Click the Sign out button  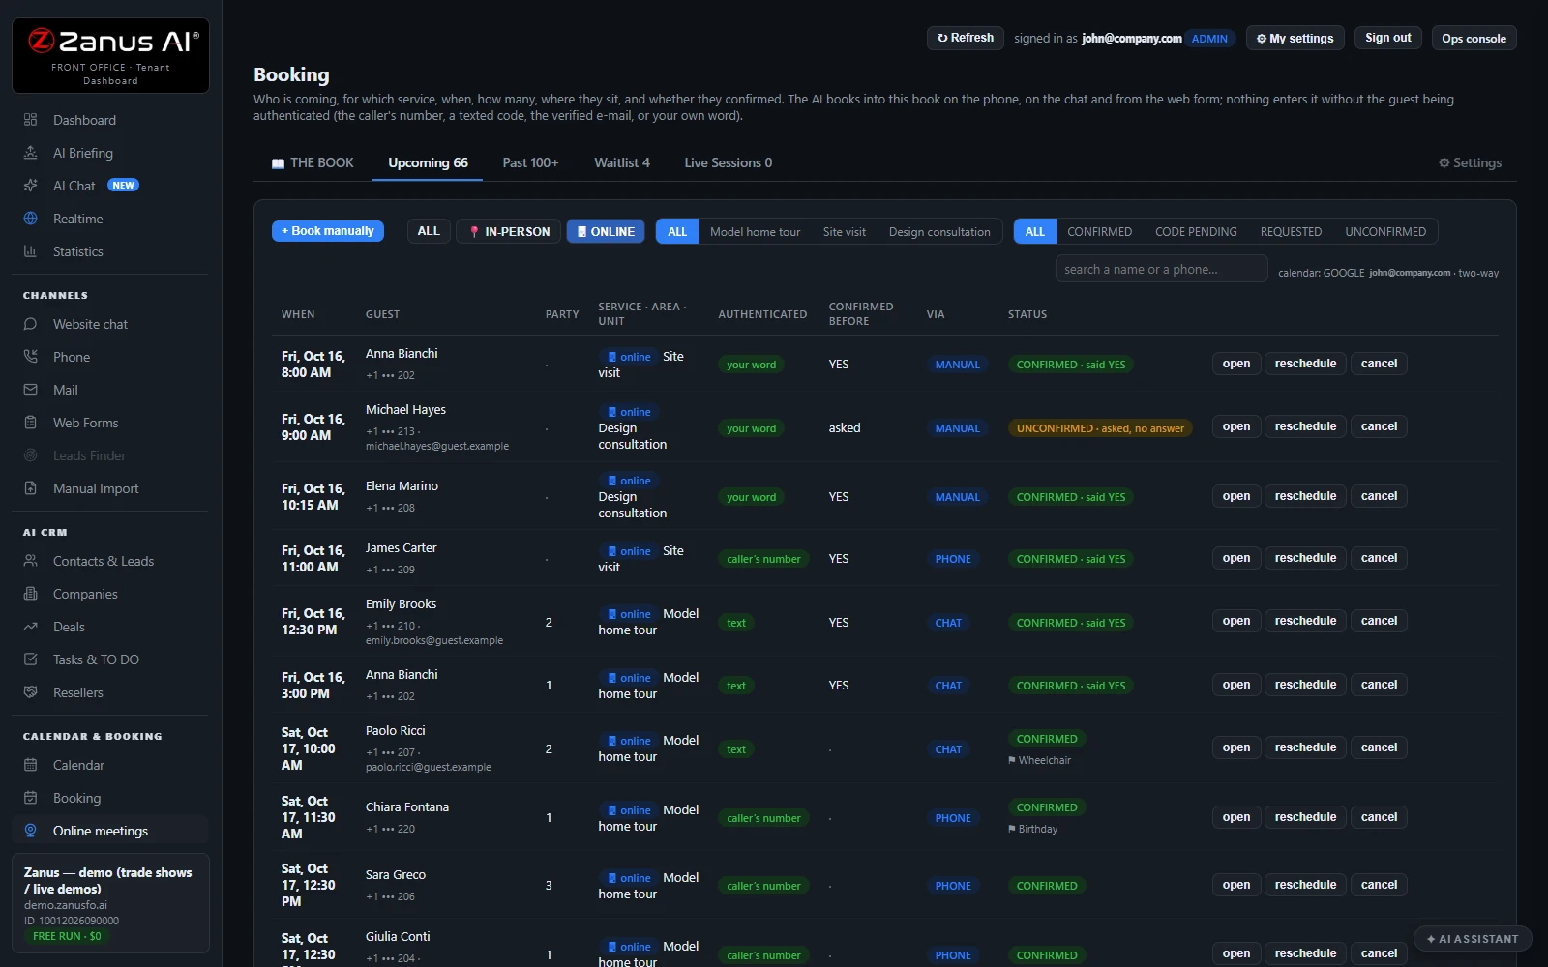click(x=1388, y=38)
